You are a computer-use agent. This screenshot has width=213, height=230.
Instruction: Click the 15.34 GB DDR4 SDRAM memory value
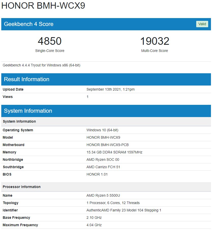click(114, 152)
